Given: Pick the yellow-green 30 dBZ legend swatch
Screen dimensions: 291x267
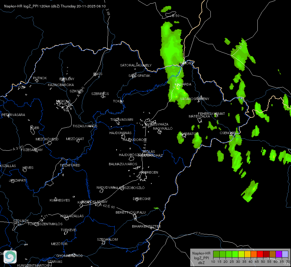Looking at the screenshot, I should pyautogui.click(x=241, y=254).
